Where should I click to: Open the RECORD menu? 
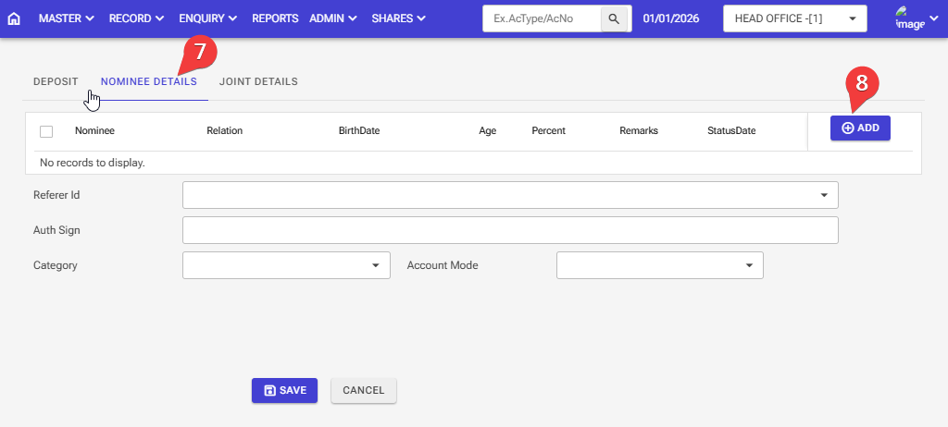136,18
